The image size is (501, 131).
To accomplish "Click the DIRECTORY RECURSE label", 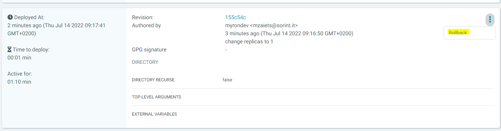I will coord(153,80).
